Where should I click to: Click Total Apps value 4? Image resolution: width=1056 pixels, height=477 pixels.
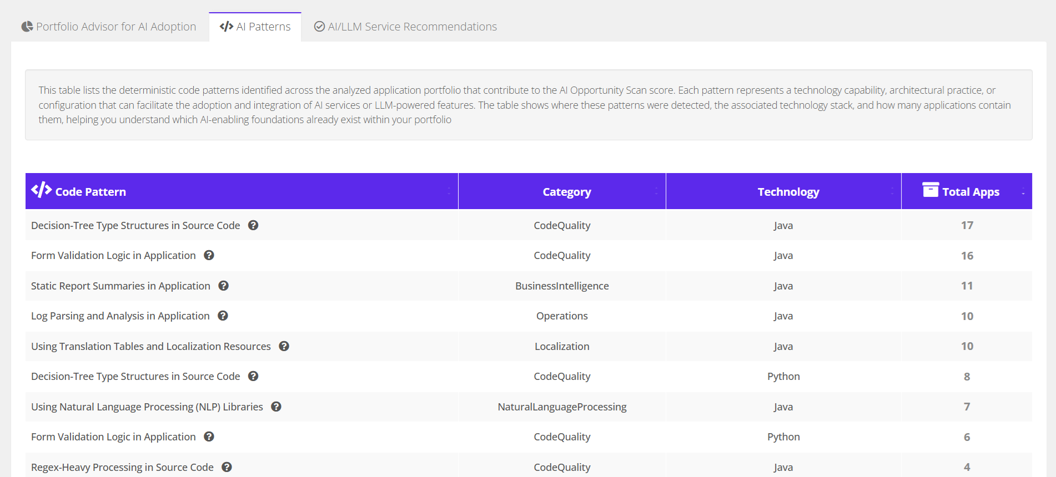tap(967, 467)
